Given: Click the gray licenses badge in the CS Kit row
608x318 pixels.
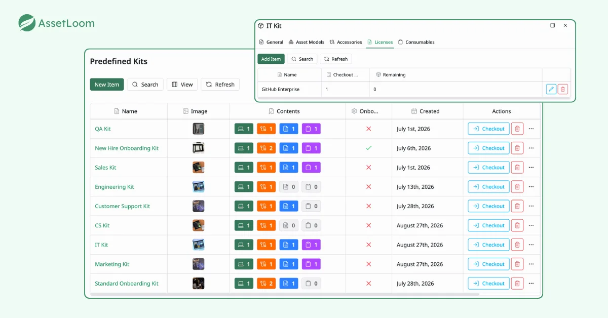Looking at the screenshot, I should pos(289,225).
